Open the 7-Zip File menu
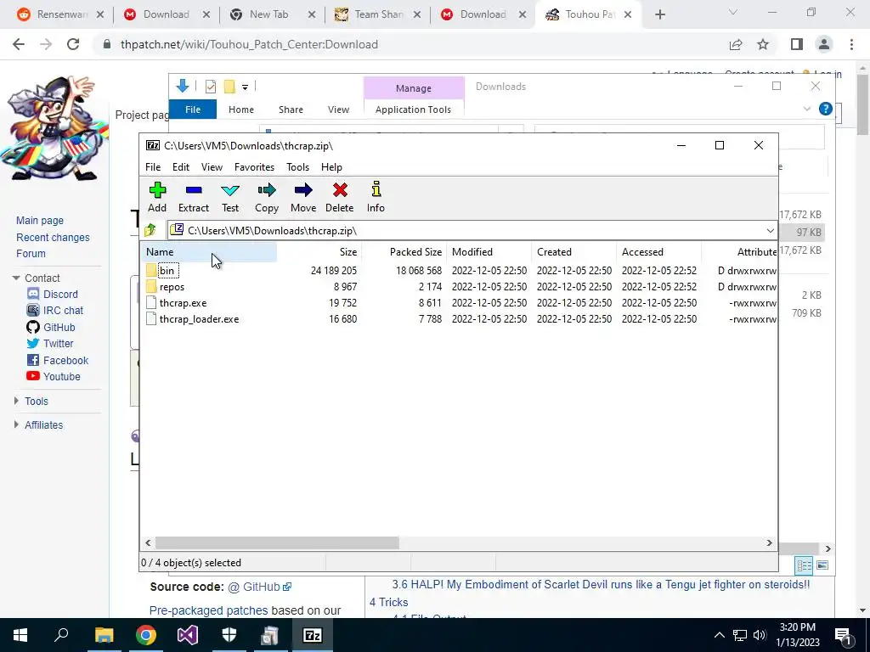This screenshot has height=652, width=870. click(153, 167)
